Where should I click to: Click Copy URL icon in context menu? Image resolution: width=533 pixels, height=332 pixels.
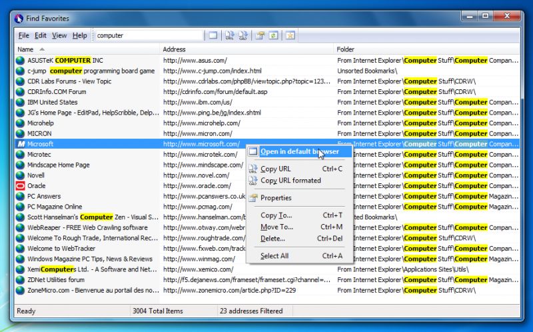pyautogui.click(x=253, y=169)
